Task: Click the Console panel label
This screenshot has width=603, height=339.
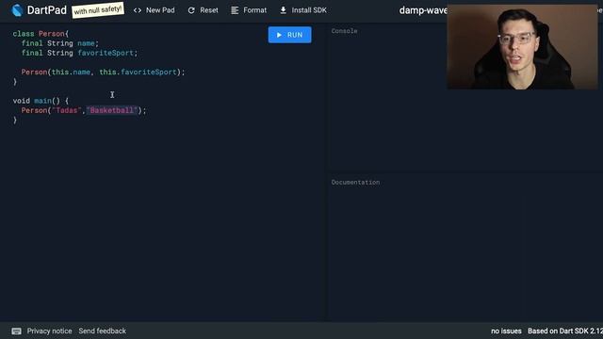Action: click(x=344, y=31)
